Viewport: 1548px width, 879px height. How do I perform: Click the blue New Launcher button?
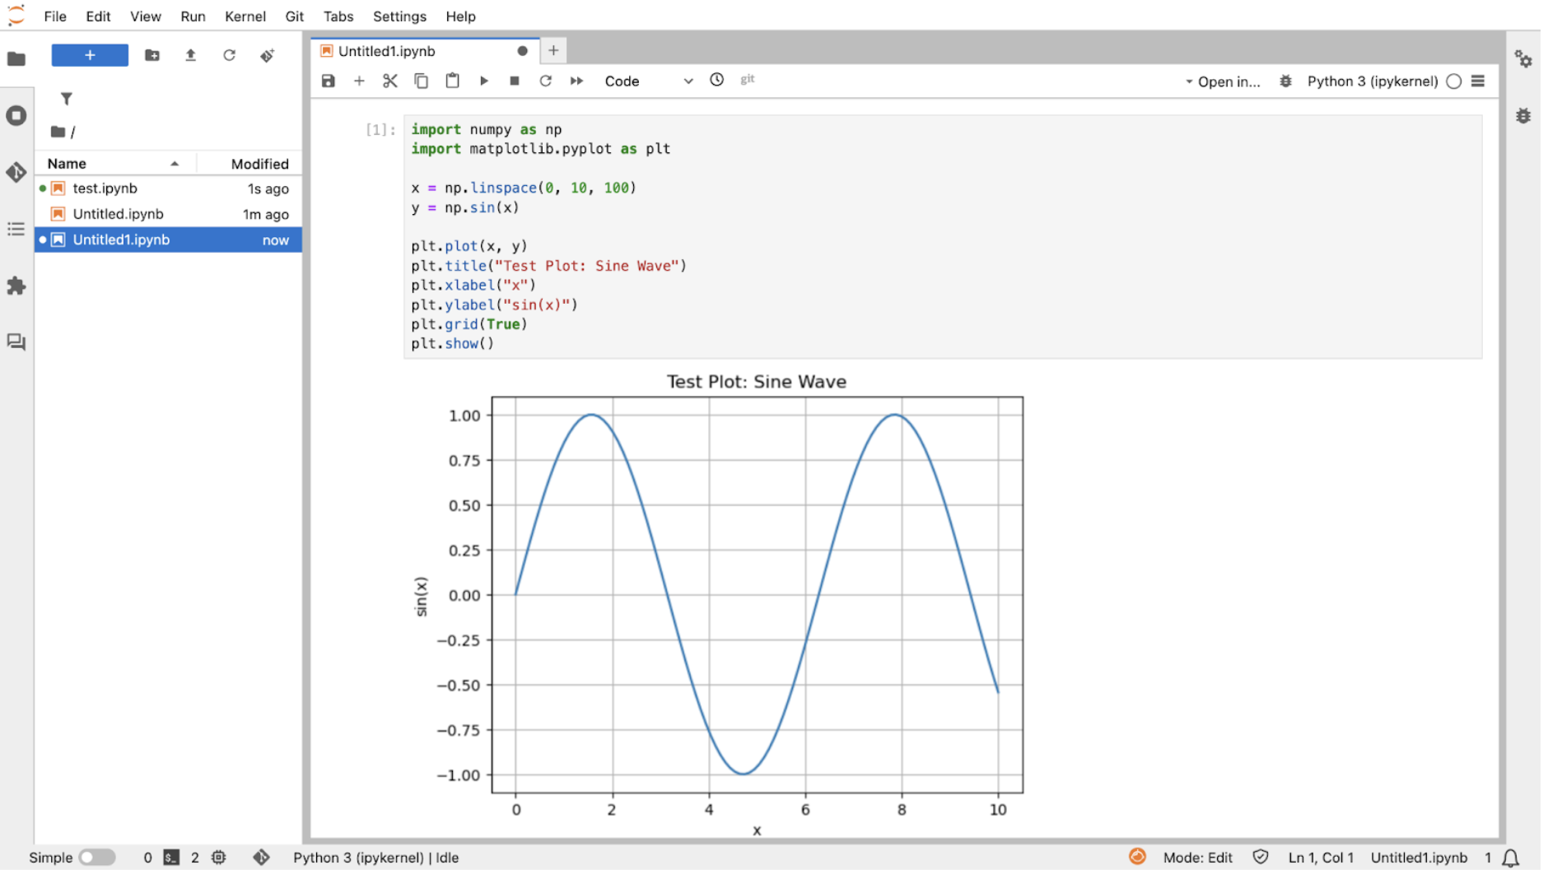[90, 55]
